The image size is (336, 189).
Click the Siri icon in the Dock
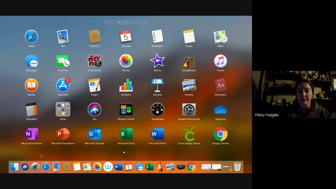(x=25, y=167)
